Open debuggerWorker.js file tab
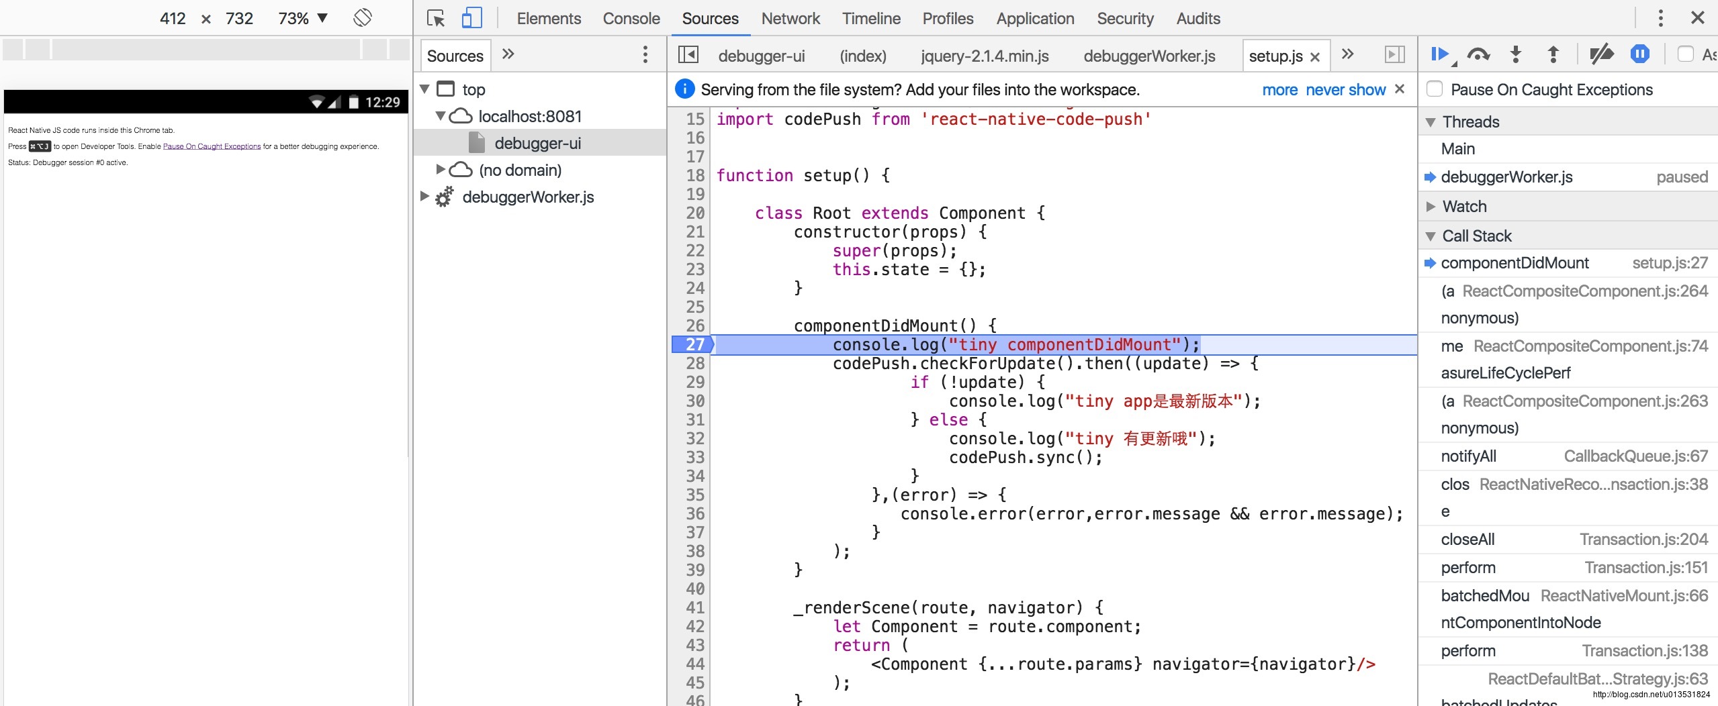This screenshot has height=706, width=1718. (1149, 56)
